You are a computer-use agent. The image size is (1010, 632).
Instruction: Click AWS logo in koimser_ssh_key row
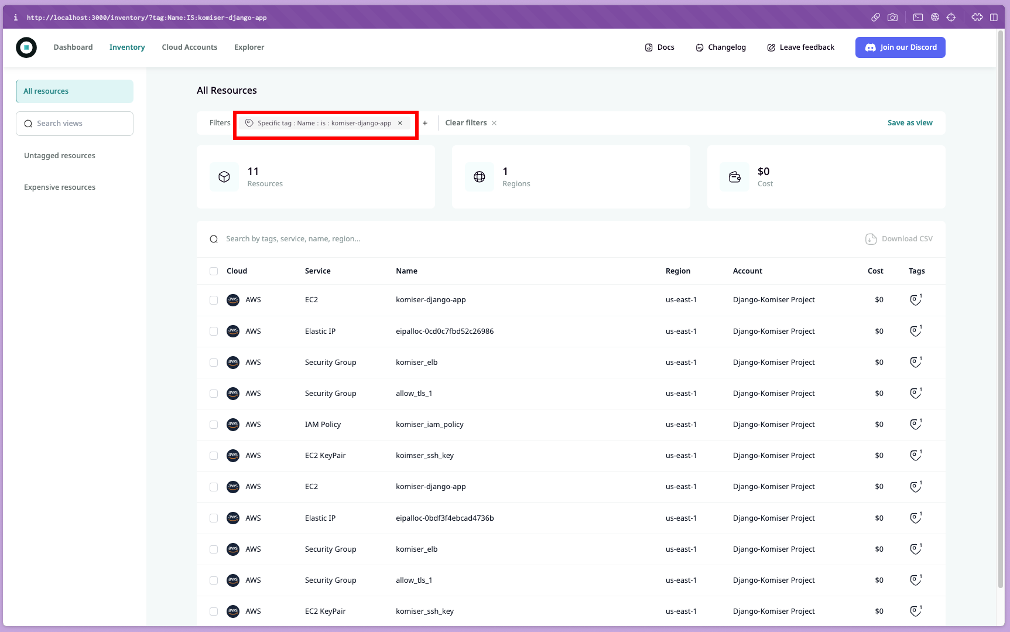[x=233, y=456]
